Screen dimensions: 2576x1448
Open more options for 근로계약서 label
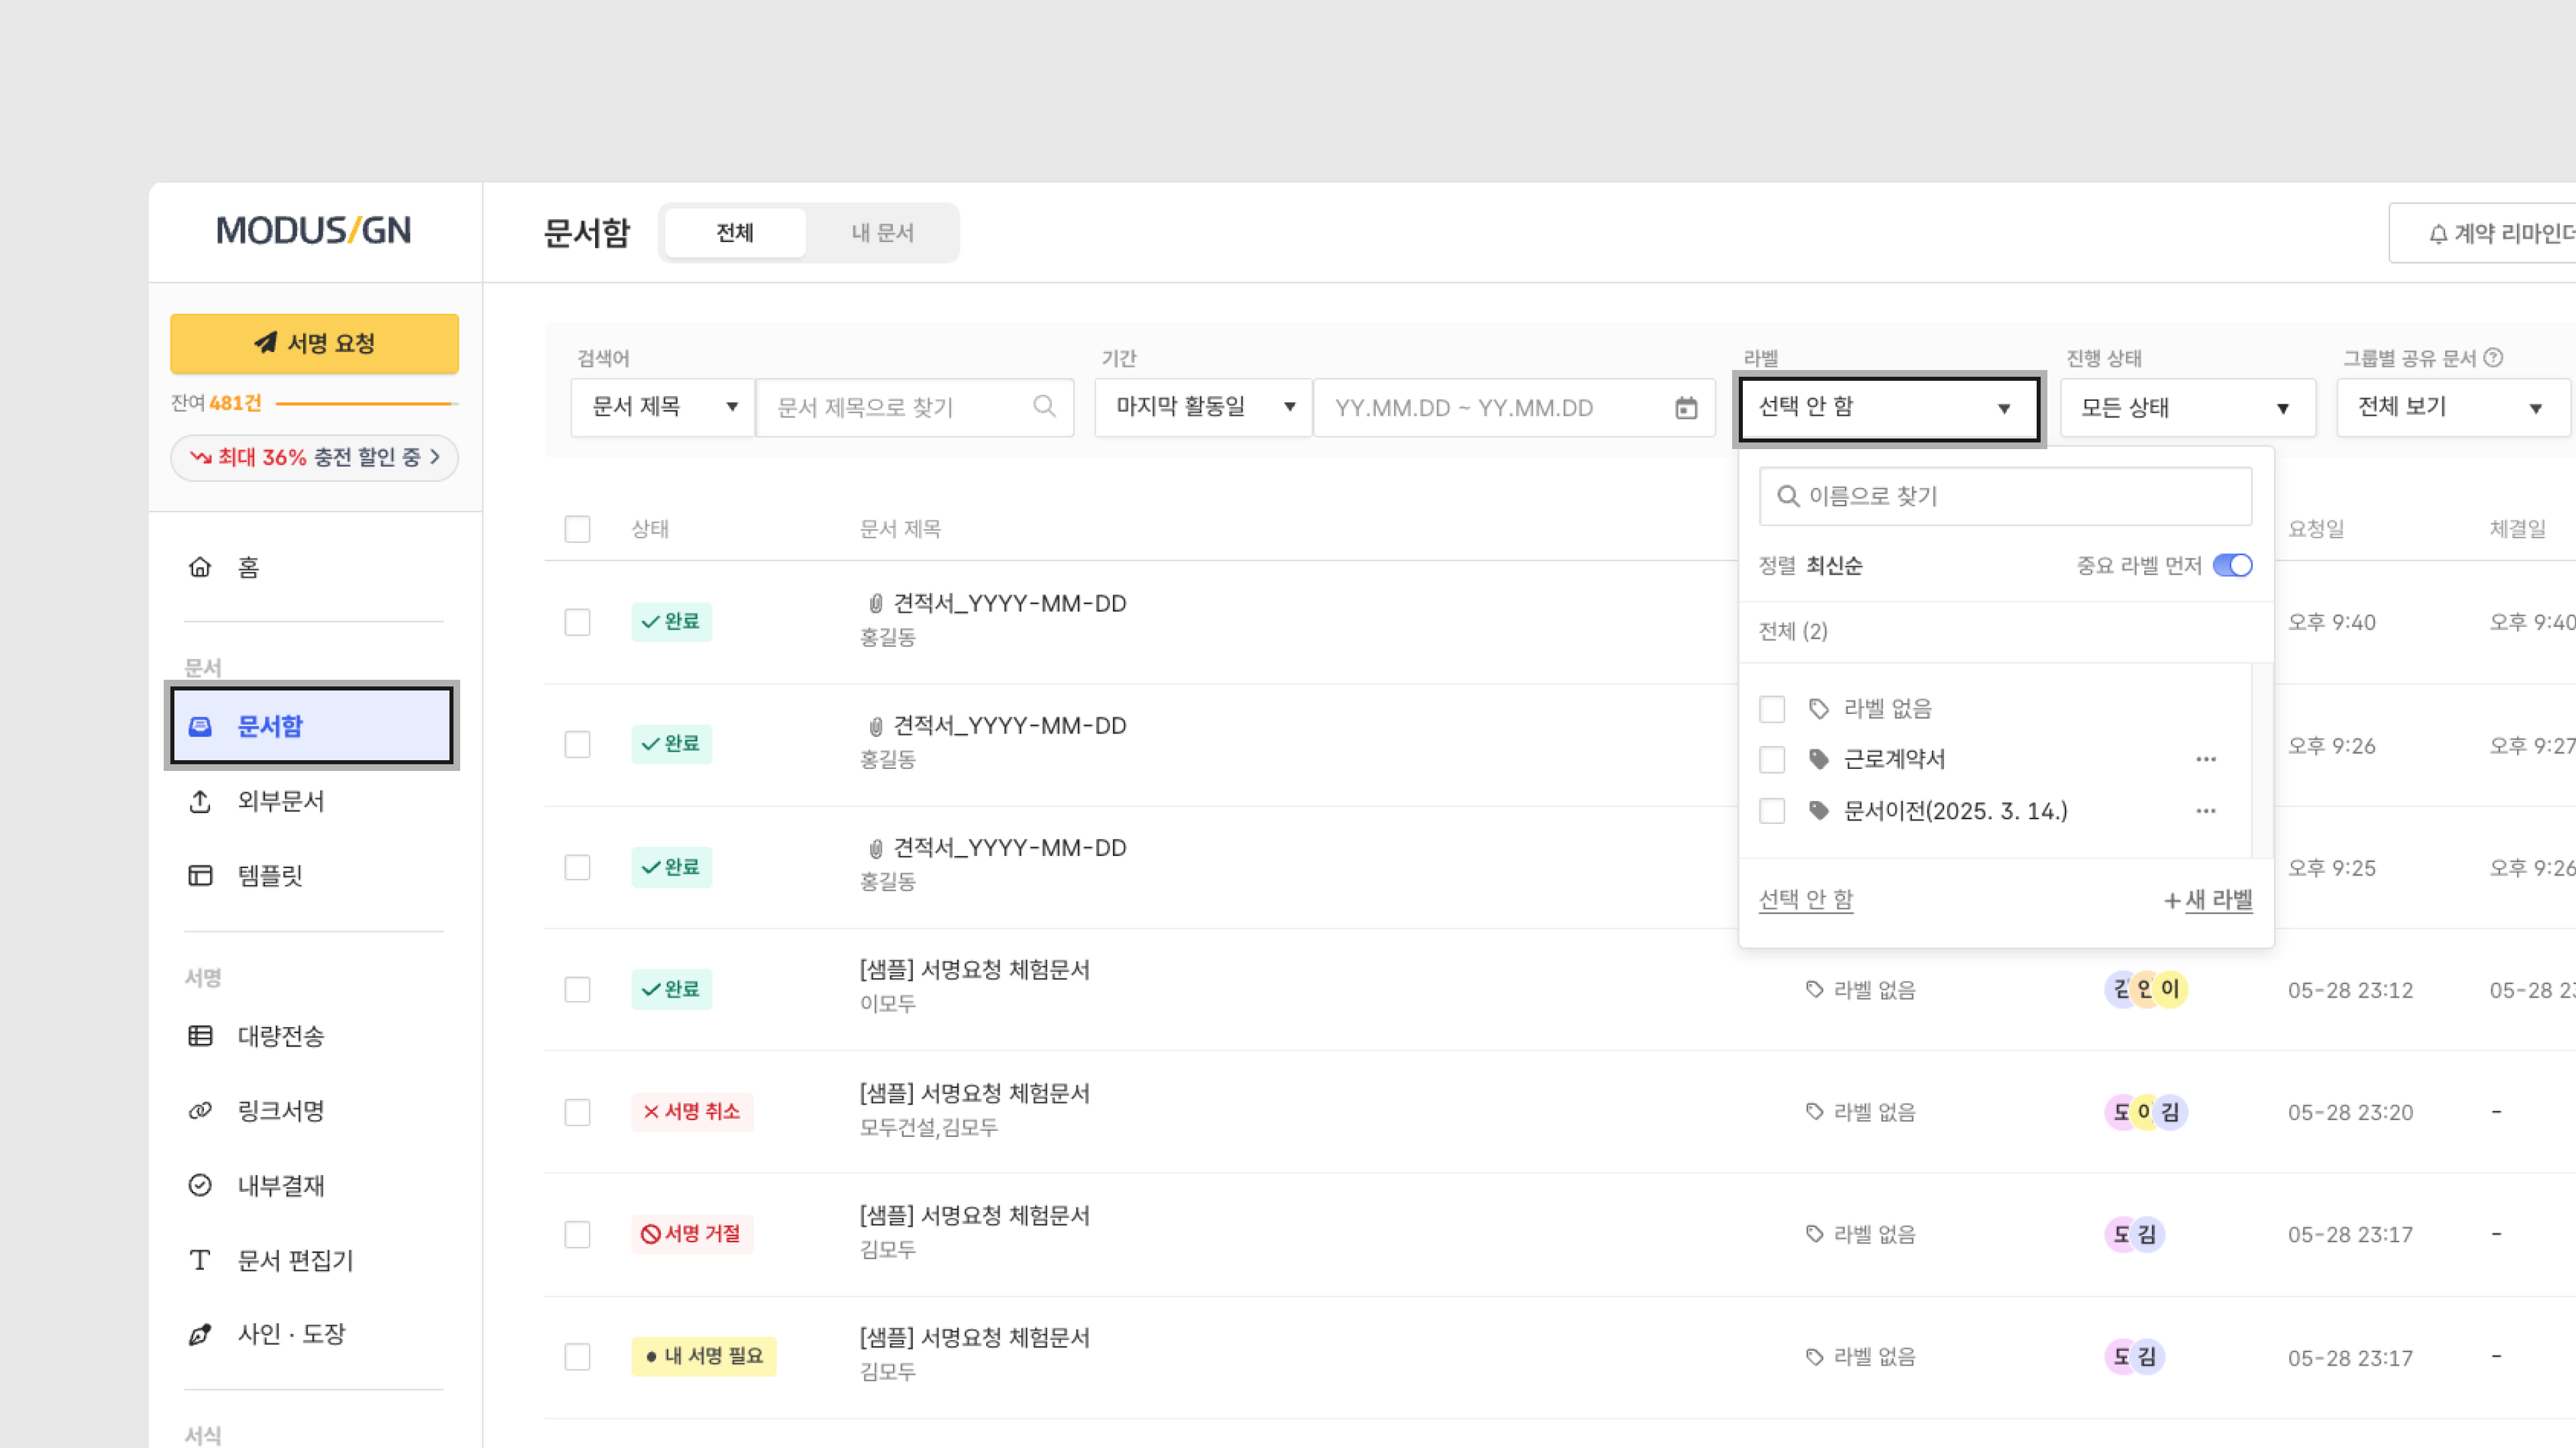point(2206,760)
